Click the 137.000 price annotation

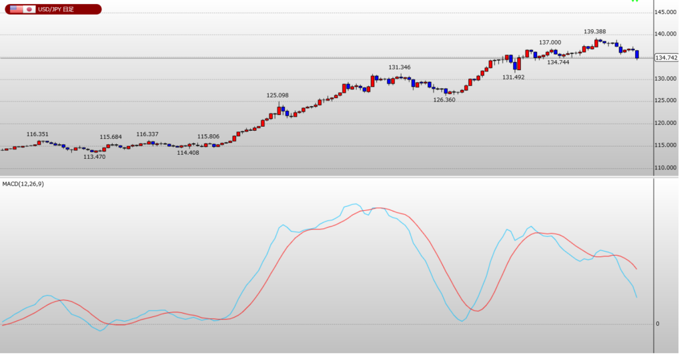550,43
